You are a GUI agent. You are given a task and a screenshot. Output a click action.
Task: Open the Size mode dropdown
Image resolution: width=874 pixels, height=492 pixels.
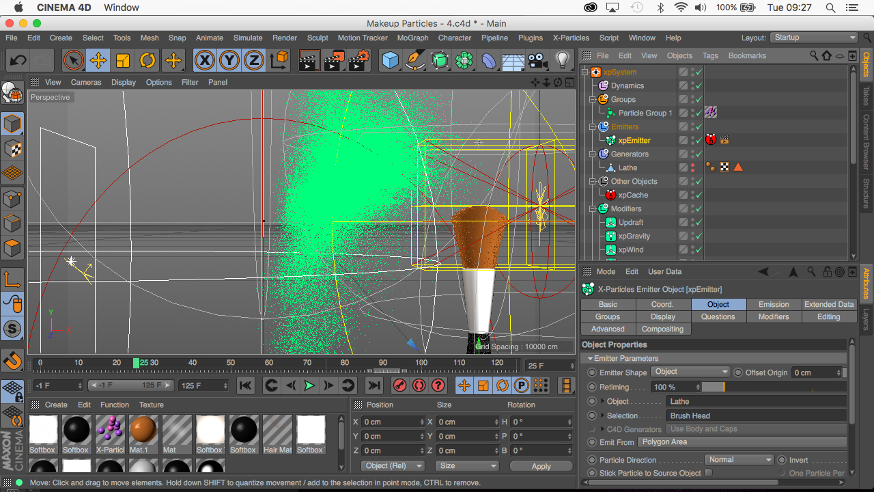(x=467, y=466)
